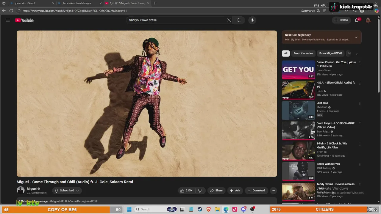Open the YouTube guide hamburger menu
This screenshot has width=381, height=214.
[8, 20]
